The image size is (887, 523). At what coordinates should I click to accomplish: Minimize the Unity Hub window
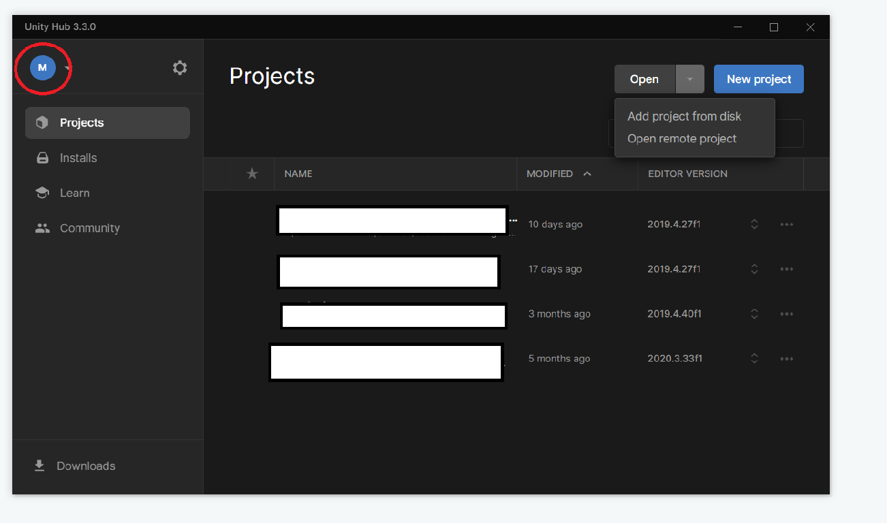click(x=738, y=27)
